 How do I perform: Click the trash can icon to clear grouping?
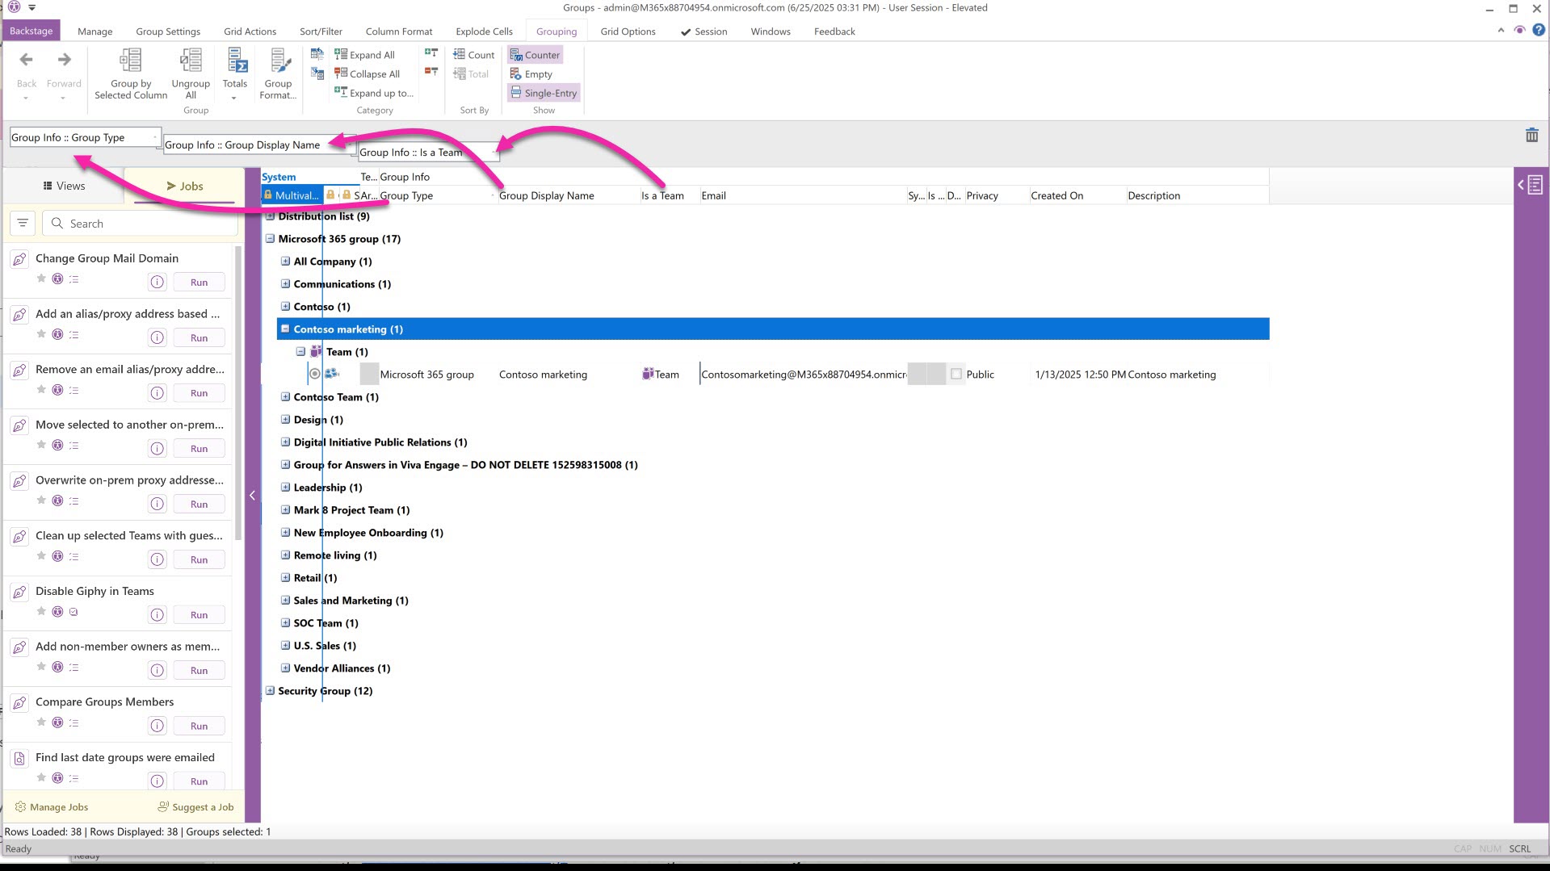1531,136
